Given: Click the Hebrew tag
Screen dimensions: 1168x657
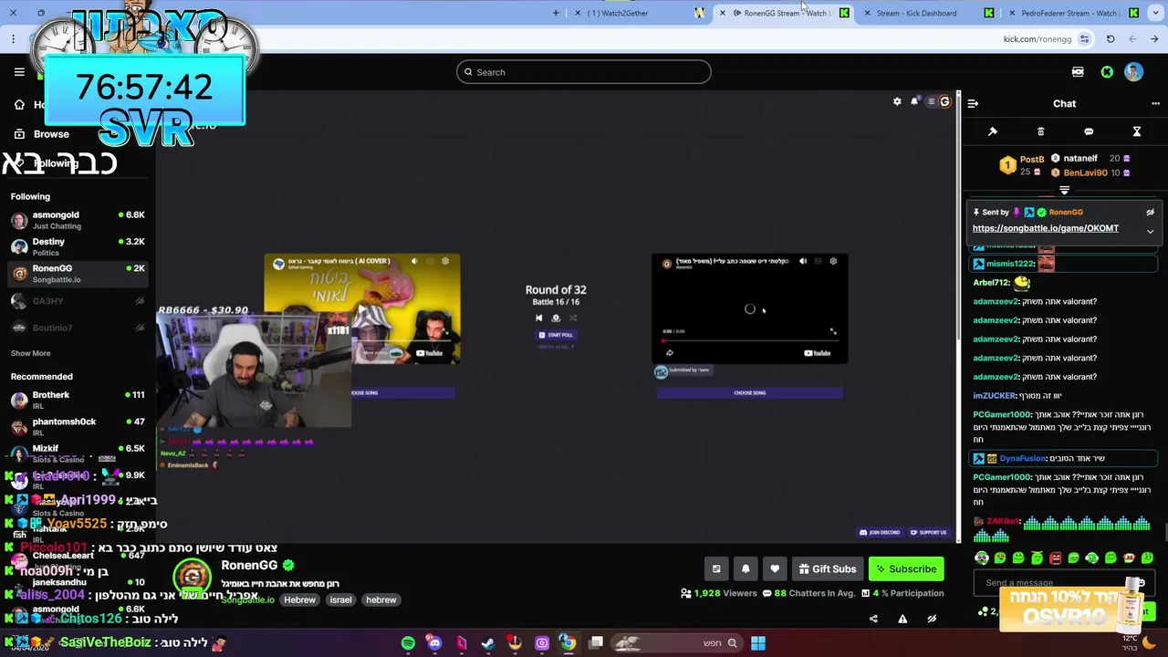Looking at the screenshot, I should pyautogui.click(x=299, y=600).
